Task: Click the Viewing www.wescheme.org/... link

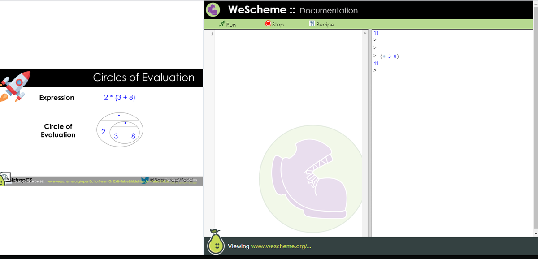Action: [x=269, y=246]
